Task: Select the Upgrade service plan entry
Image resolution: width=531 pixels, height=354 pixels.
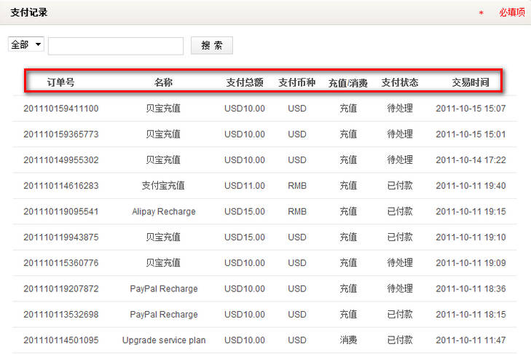Action: 164,340
